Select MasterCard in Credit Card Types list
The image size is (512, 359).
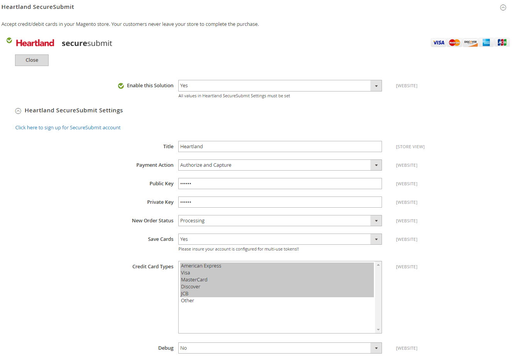pyautogui.click(x=277, y=280)
